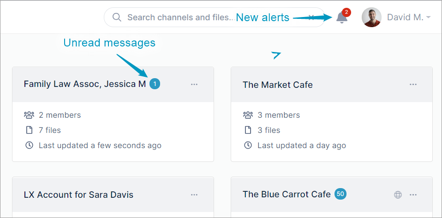Screen dimensions: 442x218
Task: Click David M. profile avatar photo
Action: (371, 17)
